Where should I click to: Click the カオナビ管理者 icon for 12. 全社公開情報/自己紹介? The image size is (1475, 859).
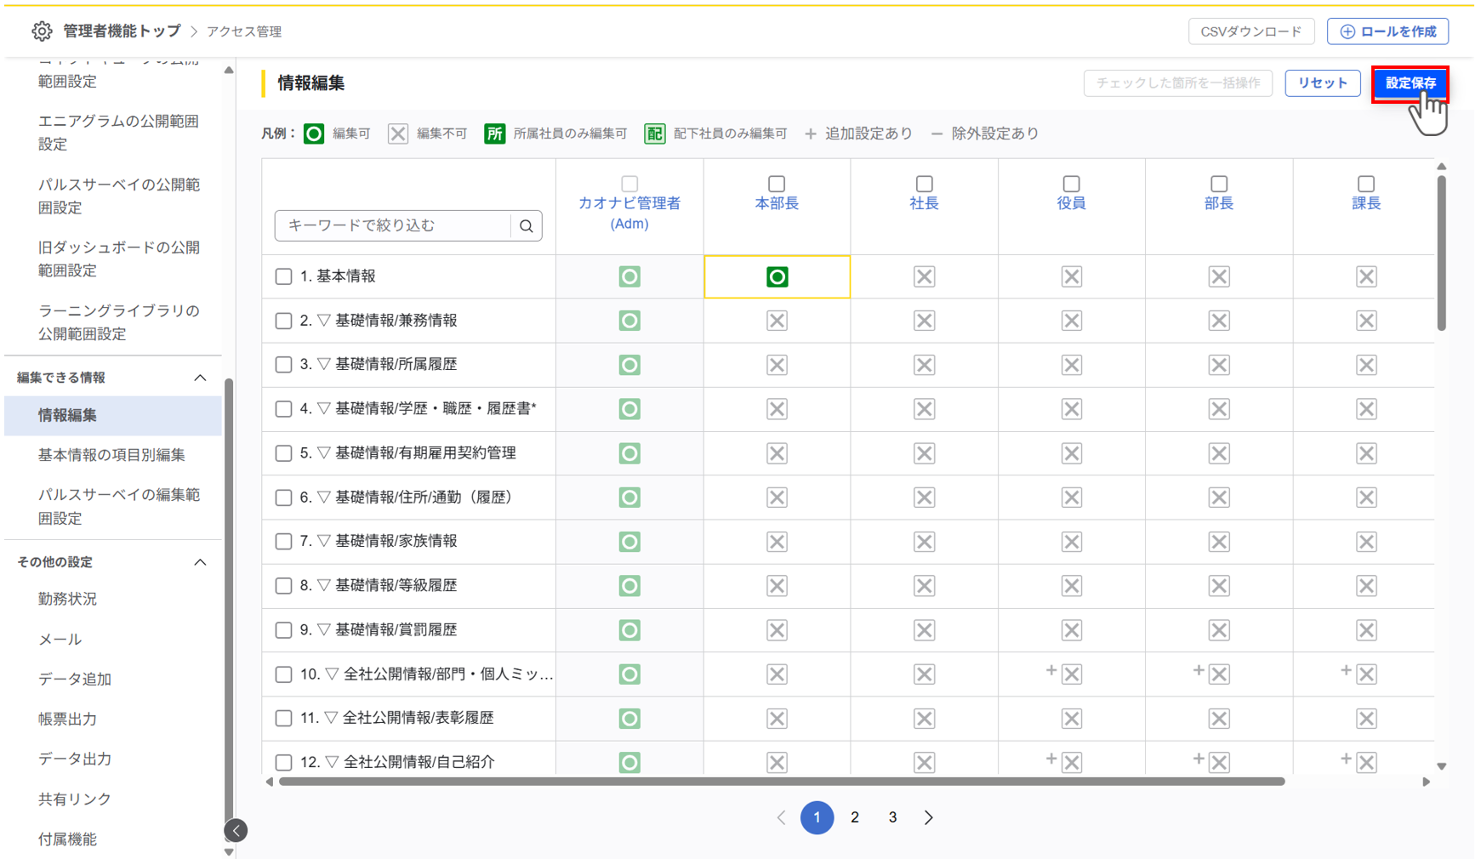pos(629,763)
